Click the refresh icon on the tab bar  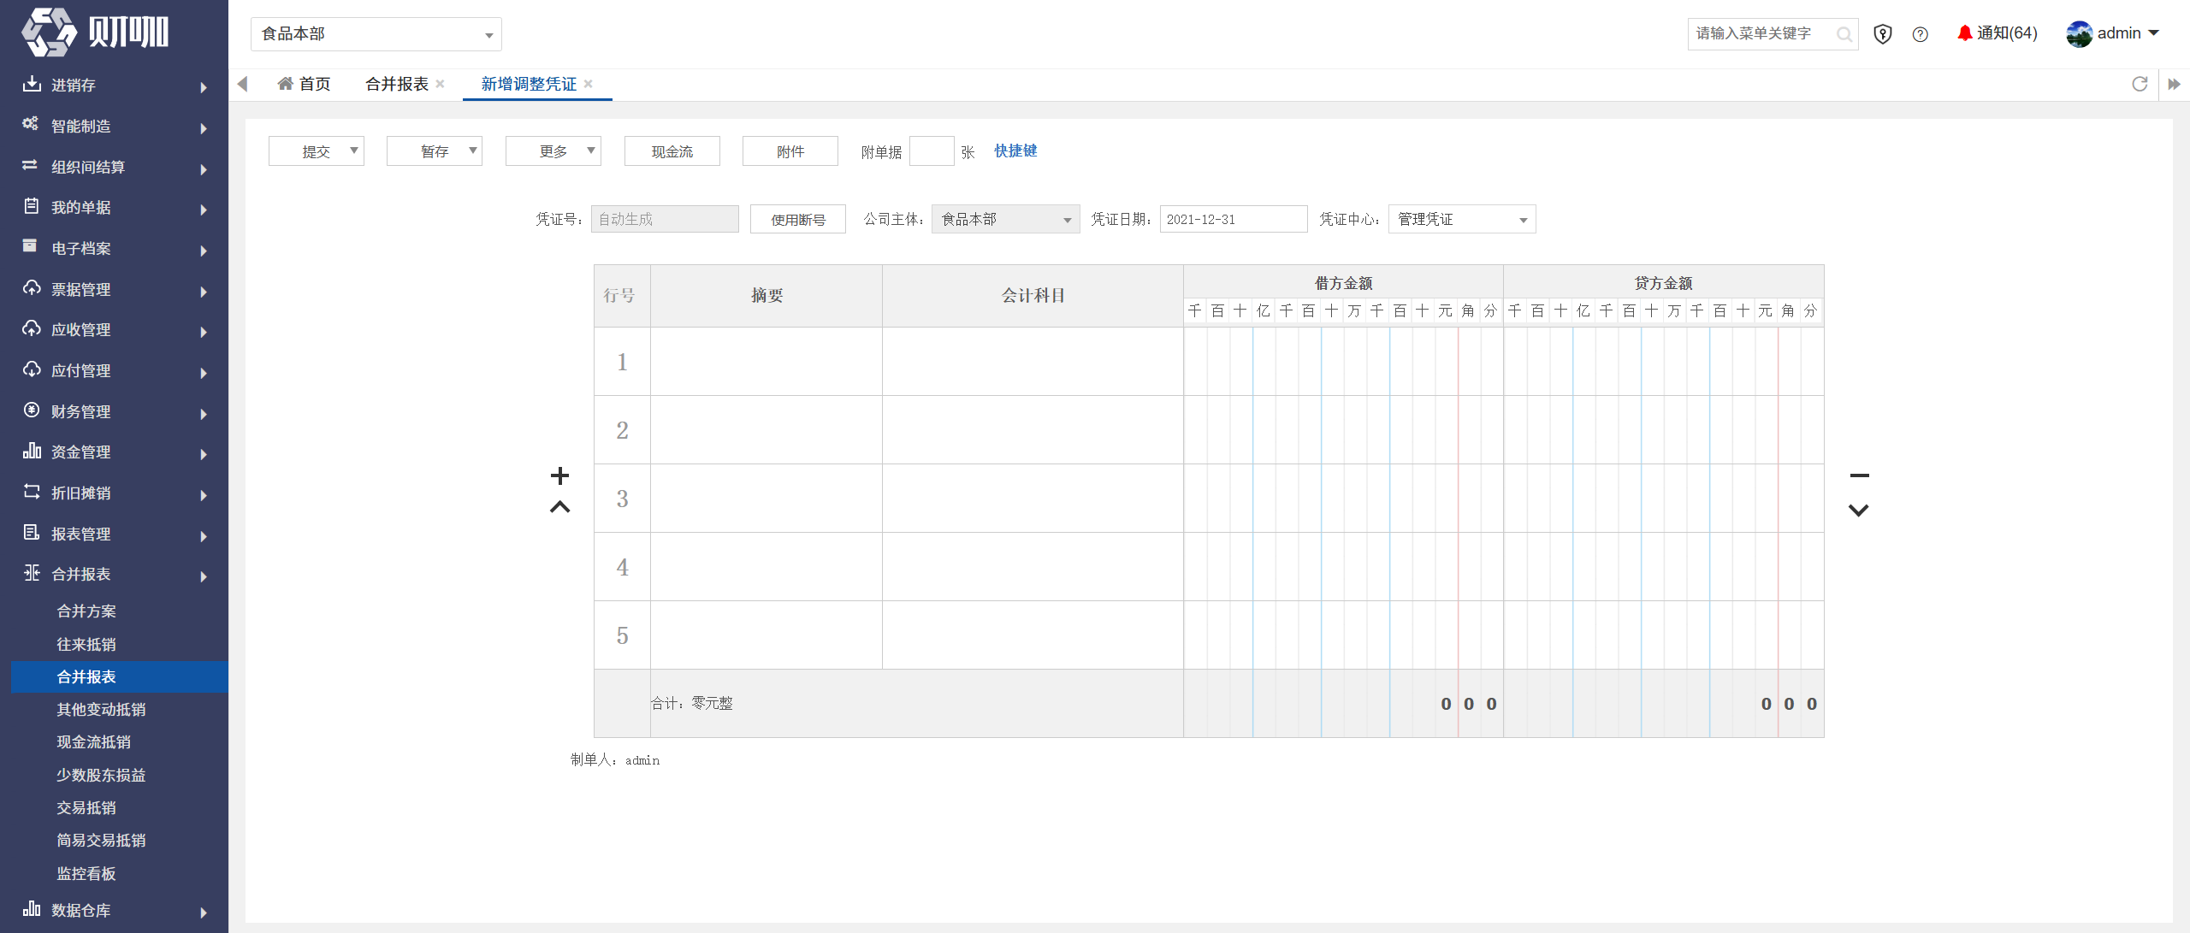2140,84
